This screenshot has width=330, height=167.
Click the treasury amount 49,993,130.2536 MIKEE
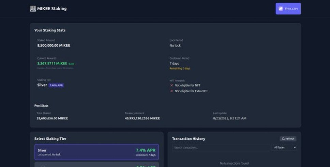point(142,118)
